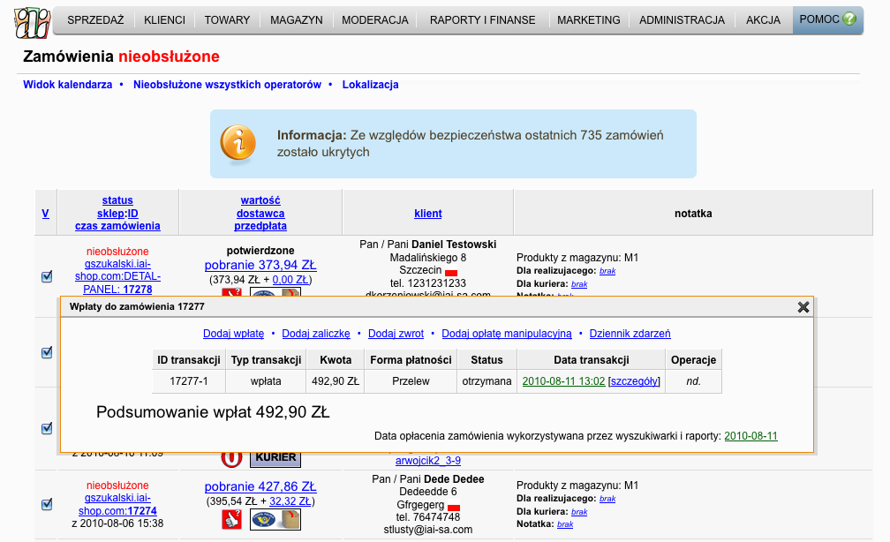Click the Poczta Polska parcel icon in order 17274
The width and height of the screenshot is (890, 542).
click(275, 519)
